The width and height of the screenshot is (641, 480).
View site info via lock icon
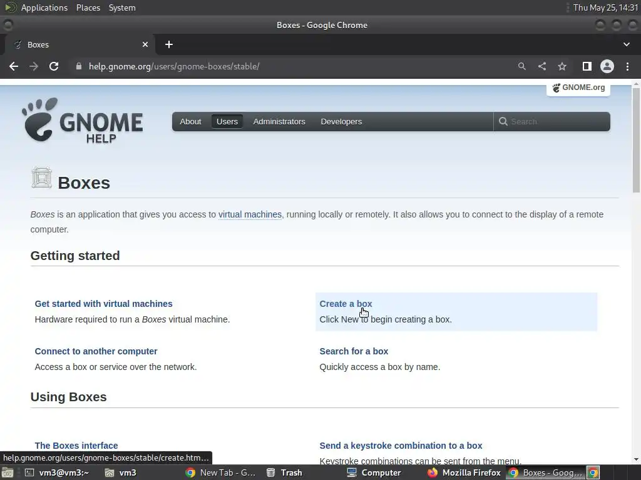[79, 66]
